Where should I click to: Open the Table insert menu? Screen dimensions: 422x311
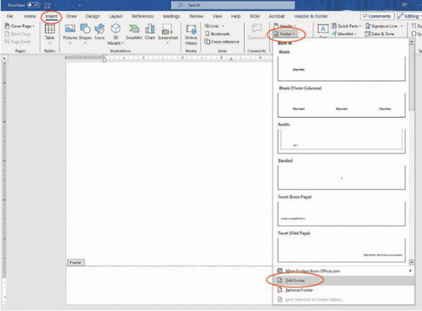[x=50, y=34]
